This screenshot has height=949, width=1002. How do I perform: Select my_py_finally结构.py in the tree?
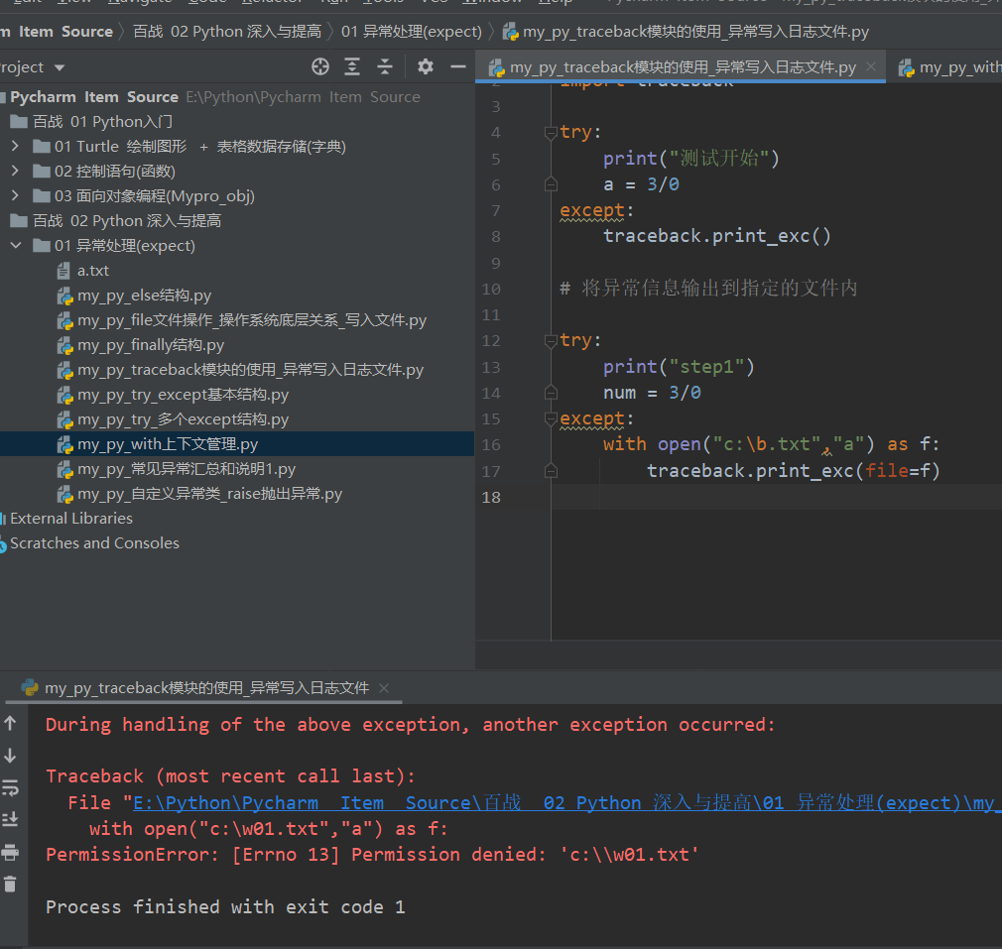150,345
